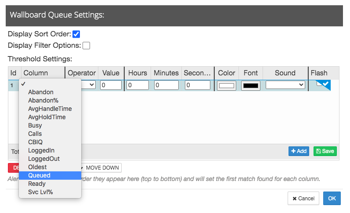Click the green Save button
The height and width of the screenshot is (213, 350).
(x=325, y=151)
